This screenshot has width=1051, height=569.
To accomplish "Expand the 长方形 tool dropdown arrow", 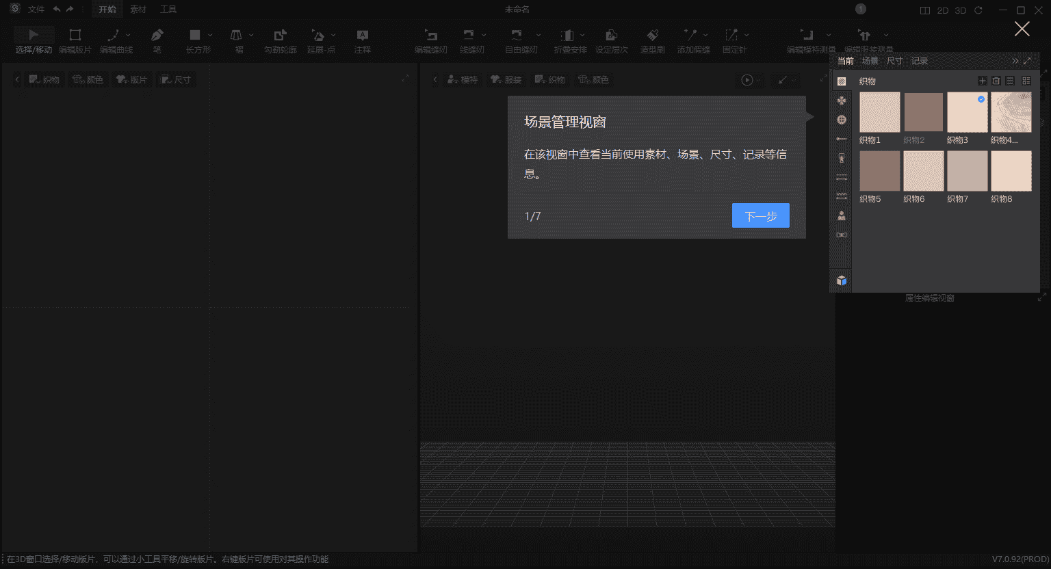I will pyautogui.click(x=210, y=35).
